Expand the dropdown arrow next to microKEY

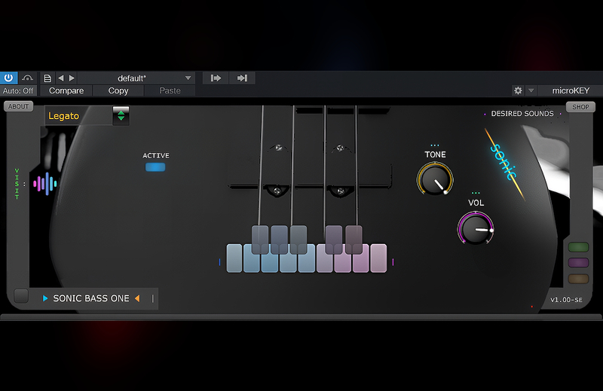click(x=531, y=90)
